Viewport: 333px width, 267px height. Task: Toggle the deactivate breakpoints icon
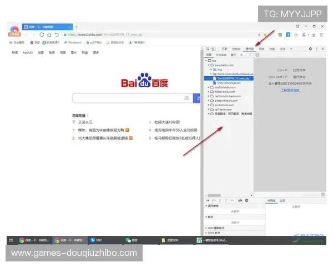240,201
